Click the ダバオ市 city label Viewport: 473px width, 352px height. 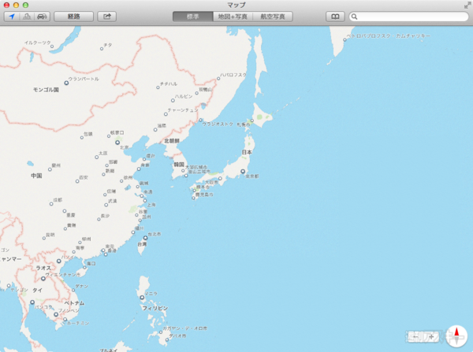[x=177, y=335]
